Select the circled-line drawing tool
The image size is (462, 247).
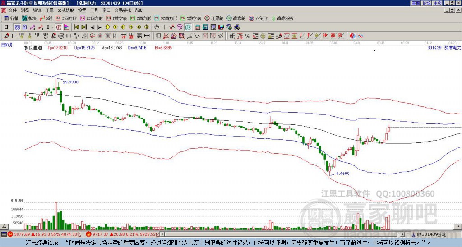[61, 36]
